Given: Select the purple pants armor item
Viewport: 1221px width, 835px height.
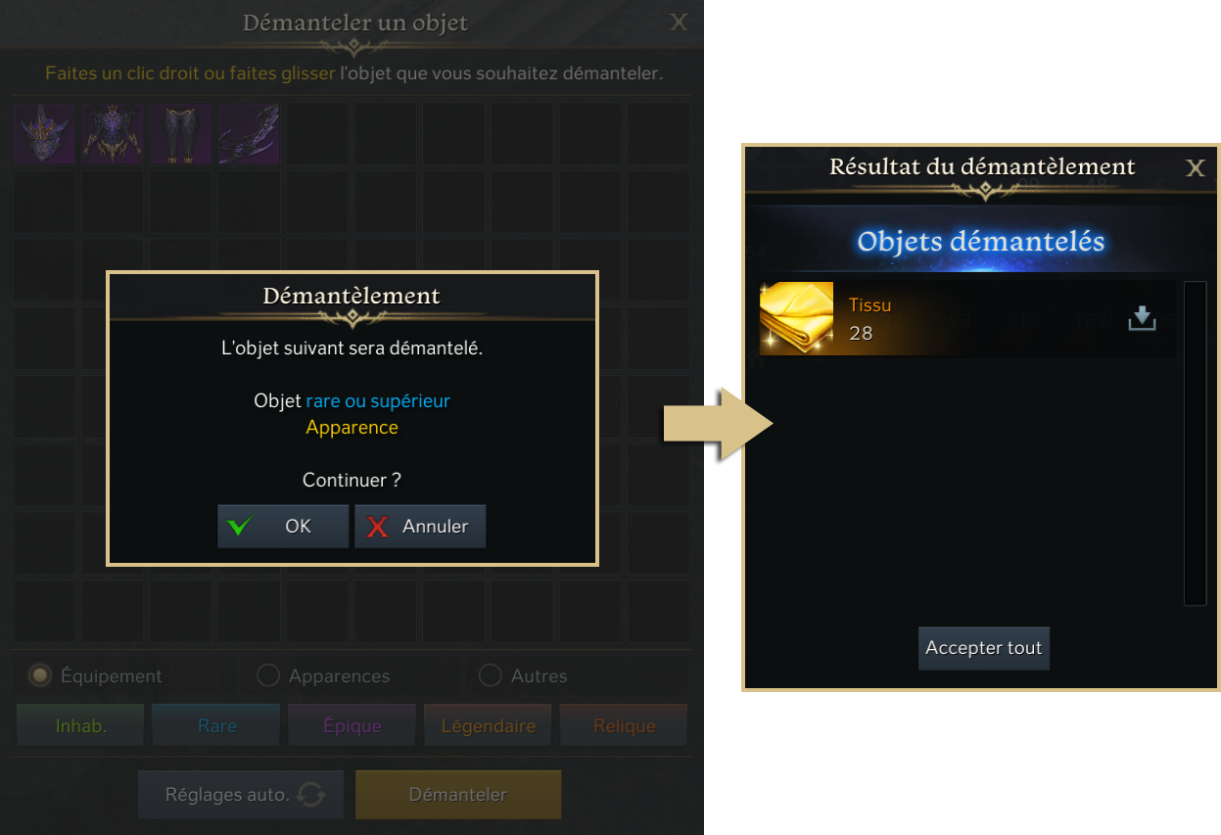Looking at the screenshot, I should point(181,133).
